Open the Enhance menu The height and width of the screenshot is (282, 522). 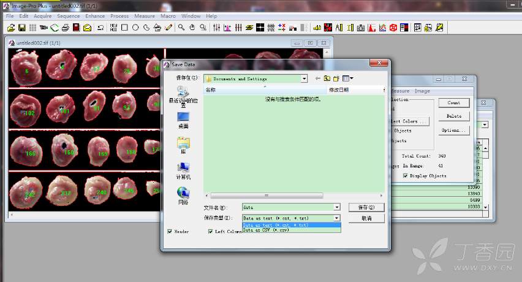click(x=95, y=16)
